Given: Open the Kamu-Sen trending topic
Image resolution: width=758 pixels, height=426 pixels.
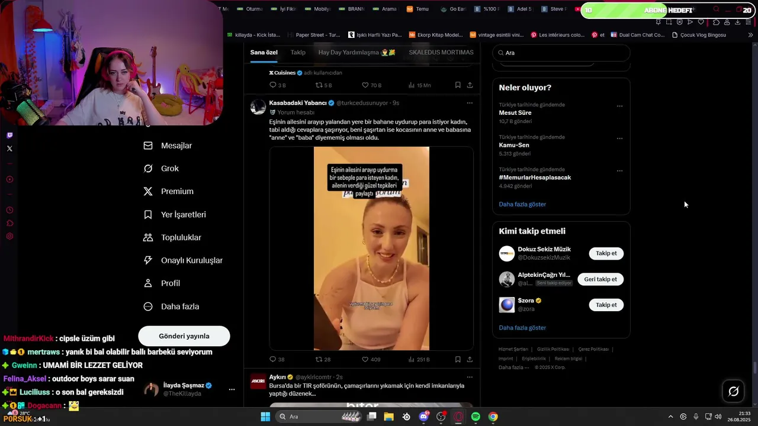Looking at the screenshot, I should (x=514, y=145).
